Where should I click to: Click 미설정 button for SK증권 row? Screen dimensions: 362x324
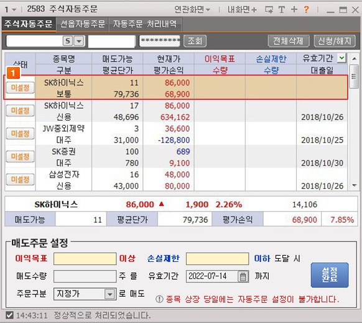pos(20,156)
